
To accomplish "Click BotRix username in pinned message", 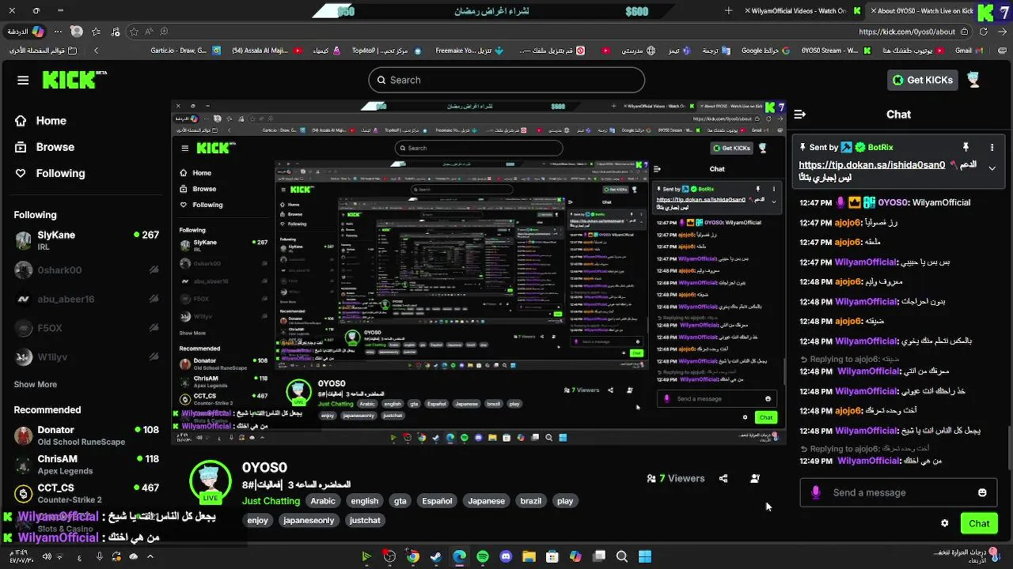I will (880, 147).
